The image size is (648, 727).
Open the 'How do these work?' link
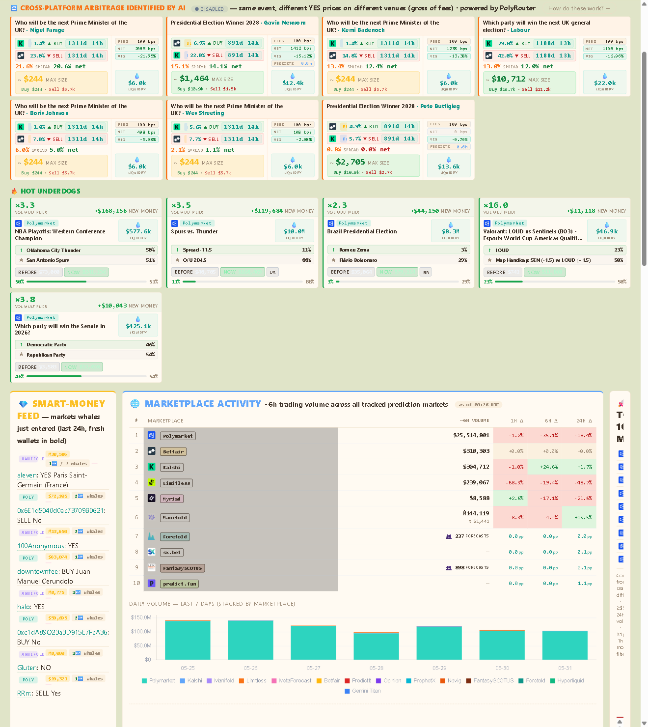point(579,8)
